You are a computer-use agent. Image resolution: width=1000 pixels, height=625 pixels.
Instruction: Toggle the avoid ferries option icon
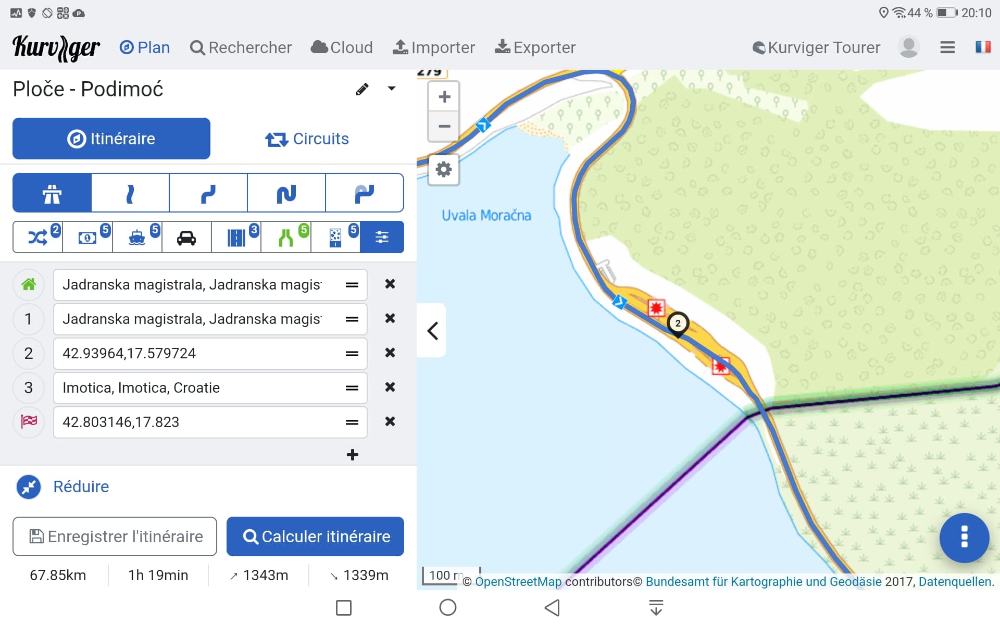(x=137, y=238)
